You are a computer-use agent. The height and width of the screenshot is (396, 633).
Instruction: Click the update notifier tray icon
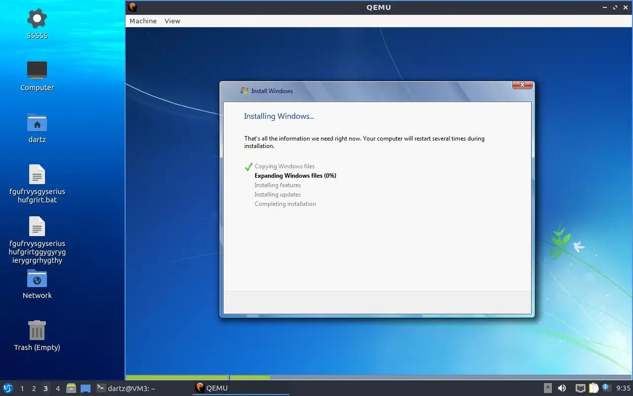[606, 388]
